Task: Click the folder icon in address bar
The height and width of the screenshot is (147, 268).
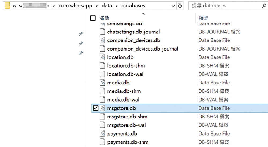Action: click(7, 6)
